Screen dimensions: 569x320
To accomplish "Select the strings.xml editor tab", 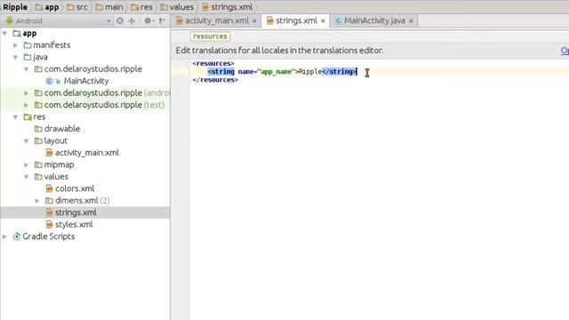I will [296, 20].
